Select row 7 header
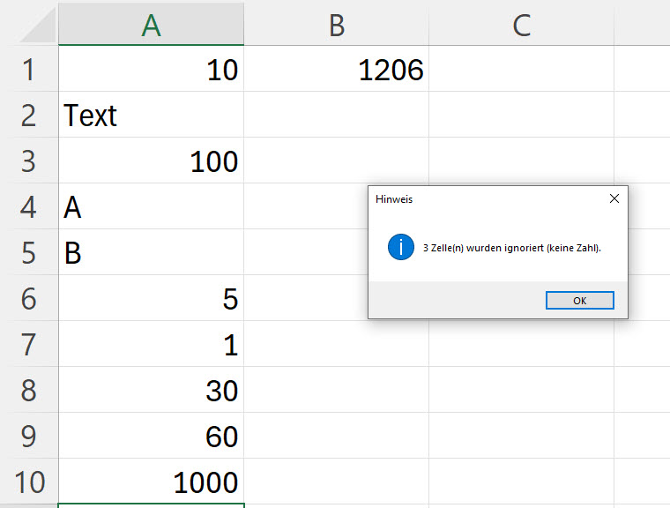 (28, 345)
